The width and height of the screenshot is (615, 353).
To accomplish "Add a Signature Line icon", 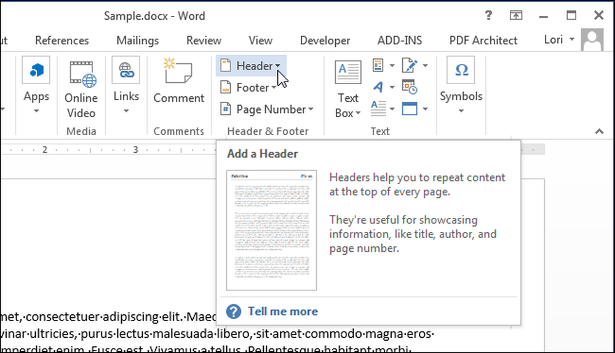I will pos(410,65).
